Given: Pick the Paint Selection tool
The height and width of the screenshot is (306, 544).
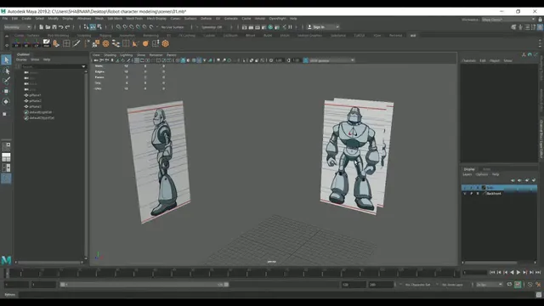Looking at the screenshot, I should pos(6,81).
